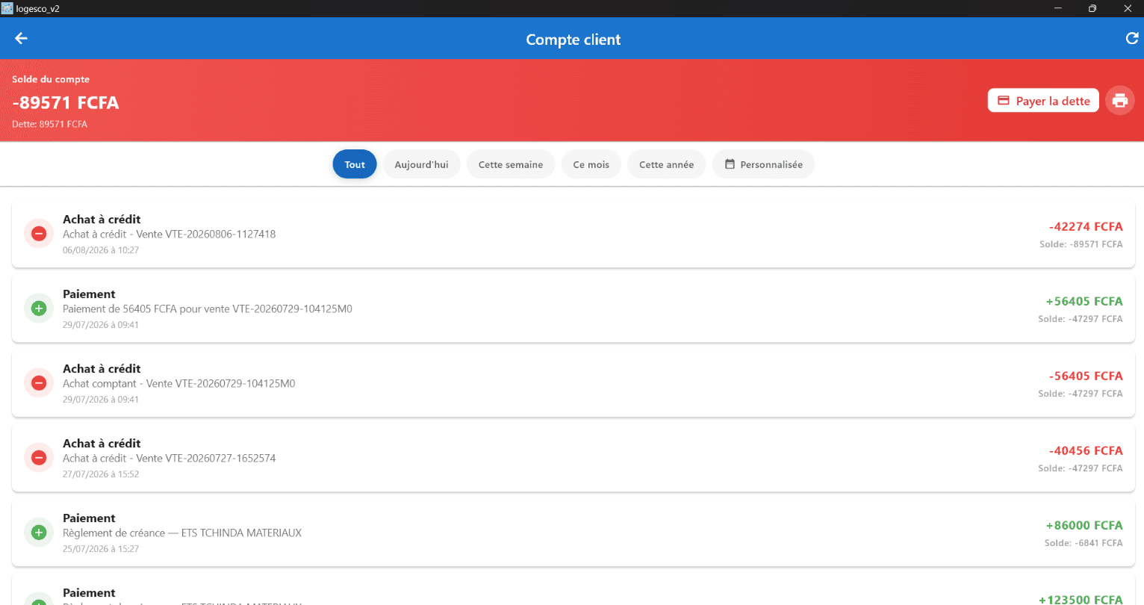1144x605 pixels.
Task: Refresh the Compte client page
Action: pos(1132,39)
